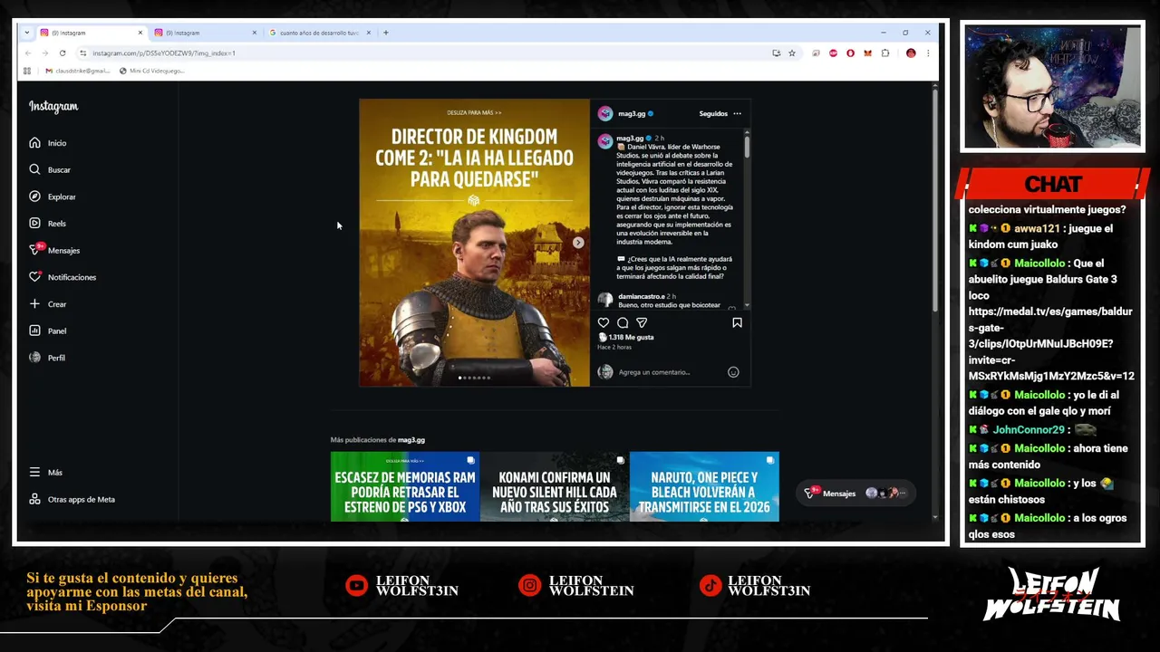Go to Explorar in the sidebar

coord(52,197)
